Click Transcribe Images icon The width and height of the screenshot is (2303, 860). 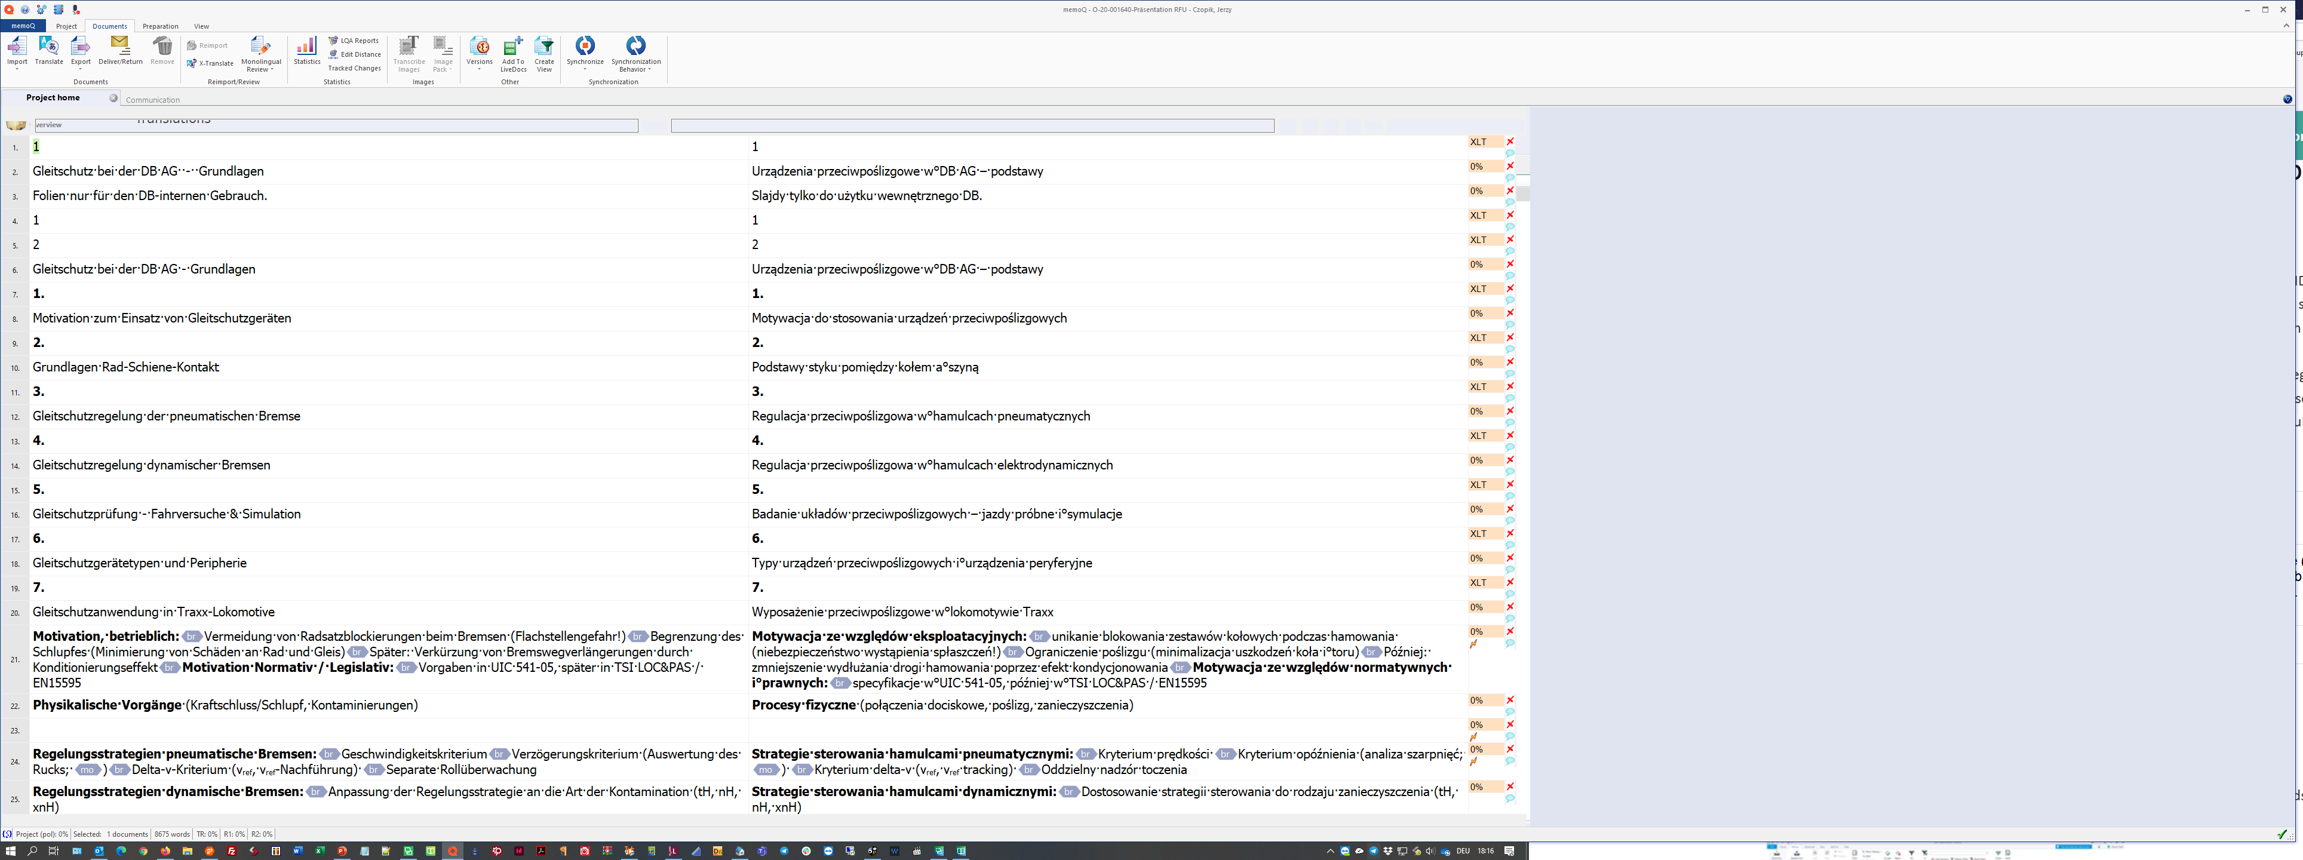click(x=409, y=45)
